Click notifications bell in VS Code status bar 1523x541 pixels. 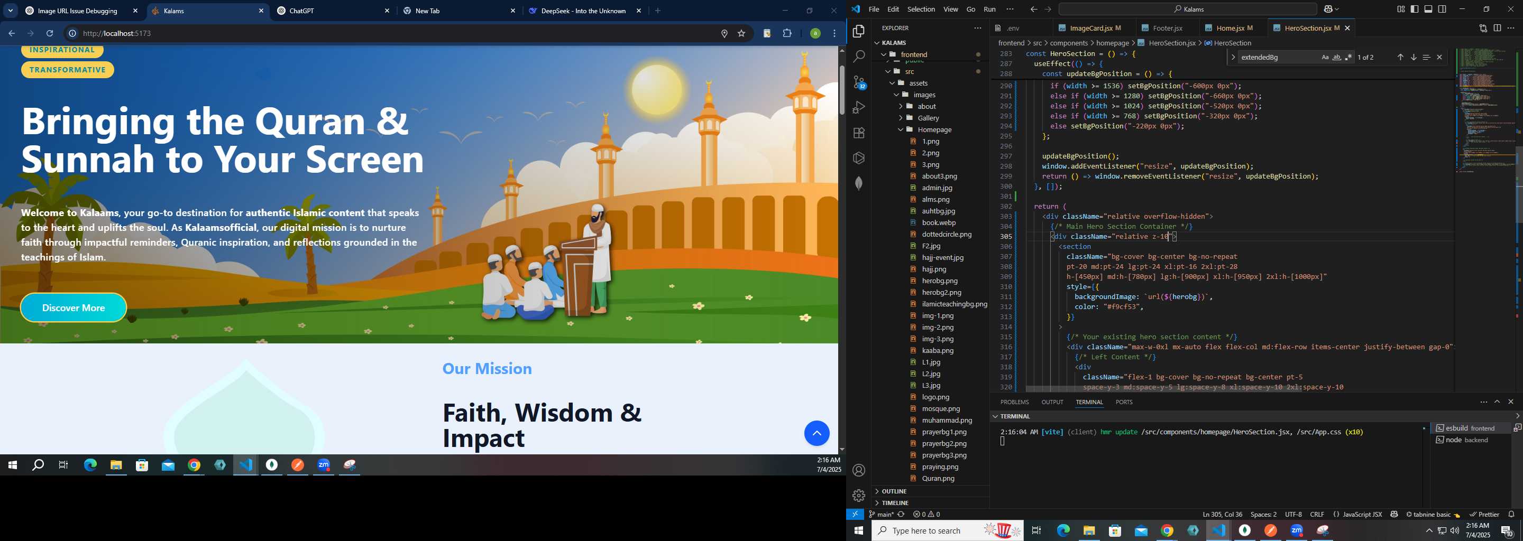(1511, 515)
